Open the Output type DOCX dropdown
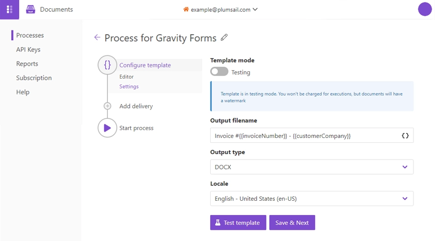Viewport: 435px width, 241px height. 312,167
